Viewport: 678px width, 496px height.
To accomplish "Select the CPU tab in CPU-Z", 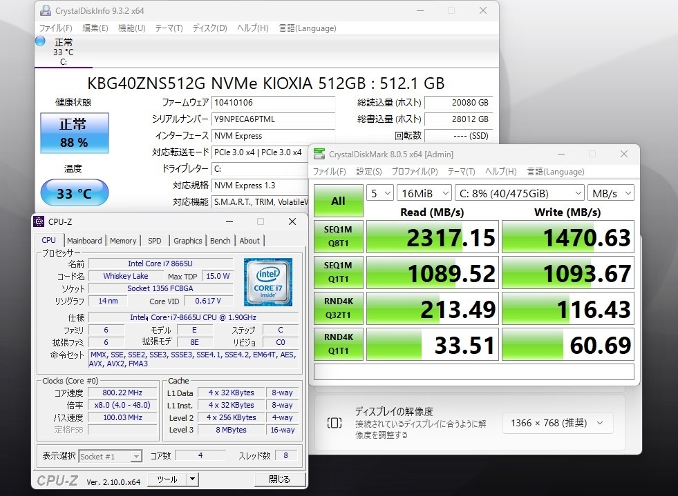I will [48, 240].
